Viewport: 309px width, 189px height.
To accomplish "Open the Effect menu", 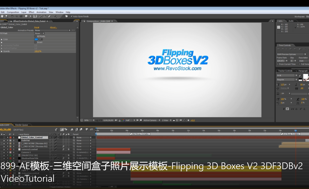I will point(31,12).
